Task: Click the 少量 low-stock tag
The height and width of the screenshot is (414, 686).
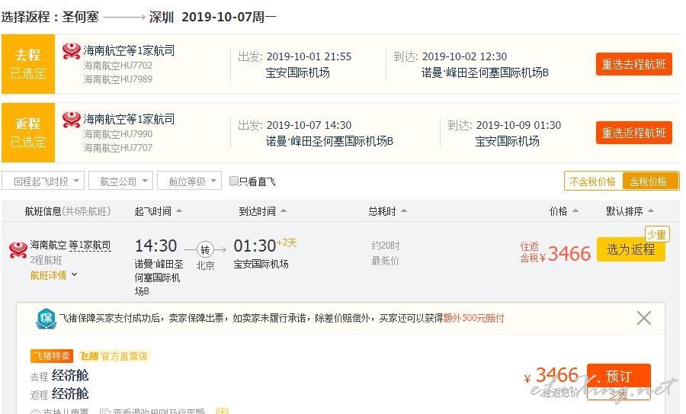Action: click(657, 235)
